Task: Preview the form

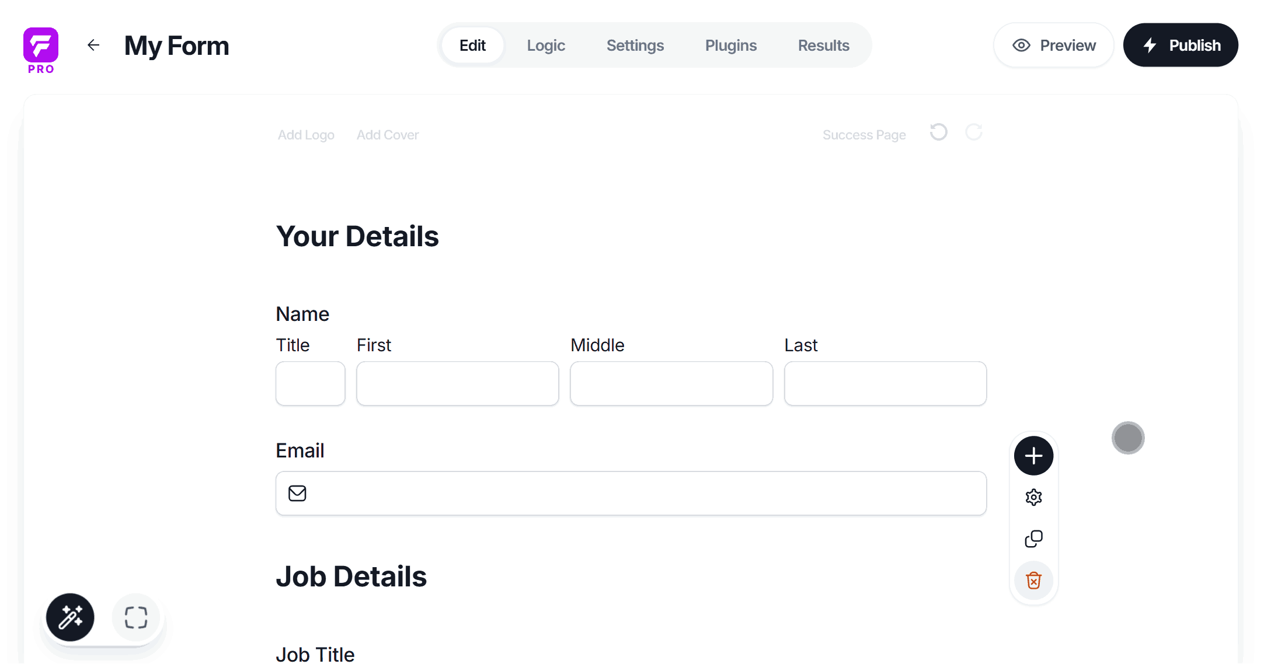Action: click(1054, 46)
